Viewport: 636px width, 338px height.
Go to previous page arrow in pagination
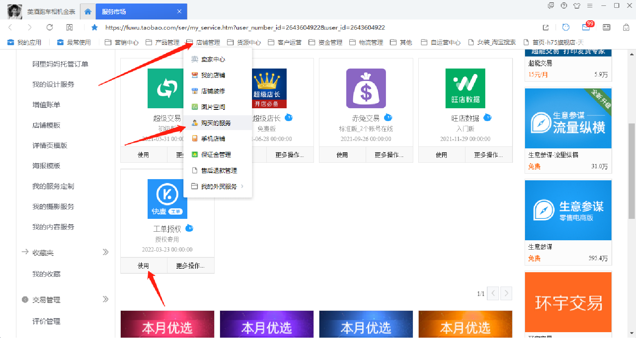click(493, 293)
